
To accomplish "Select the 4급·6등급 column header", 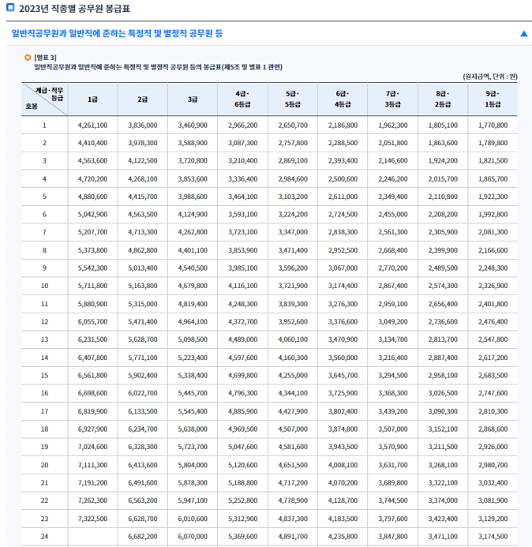I will [242, 99].
